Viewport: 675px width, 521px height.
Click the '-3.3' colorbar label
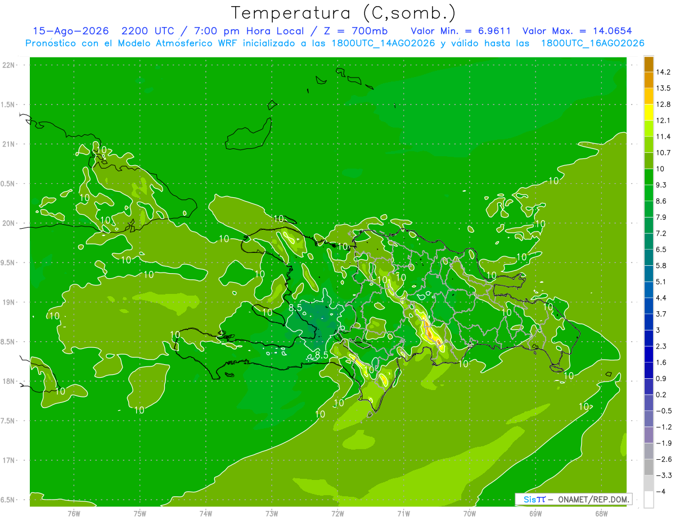664,475
